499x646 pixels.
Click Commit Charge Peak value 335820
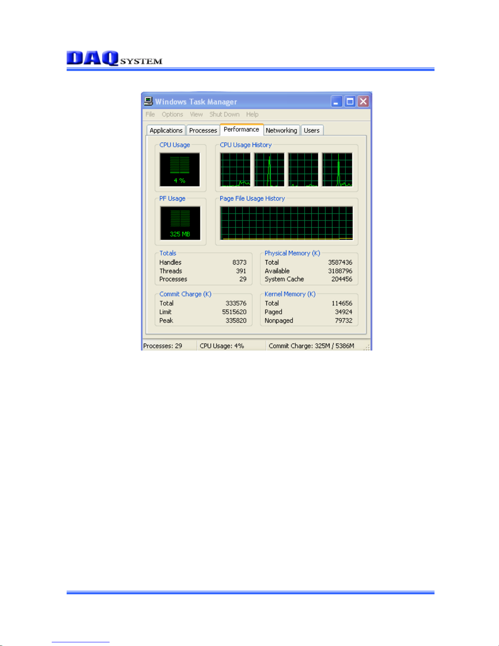[236, 320]
